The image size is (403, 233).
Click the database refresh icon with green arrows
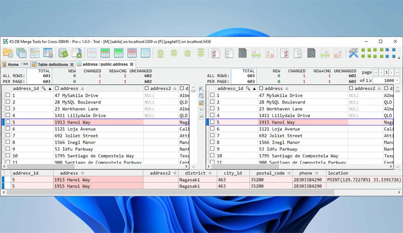coord(63,53)
